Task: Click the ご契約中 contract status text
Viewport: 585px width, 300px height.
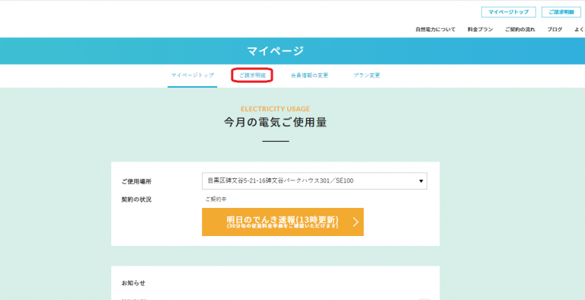Action: [216, 199]
